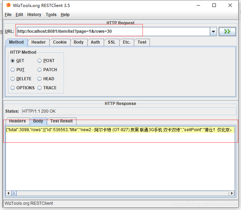Open the Test Result tab
Screen dimensions: 241x210
coord(61,121)
